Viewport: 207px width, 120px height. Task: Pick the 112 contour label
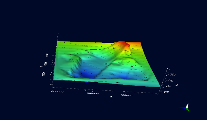click(x=87, y=51)
